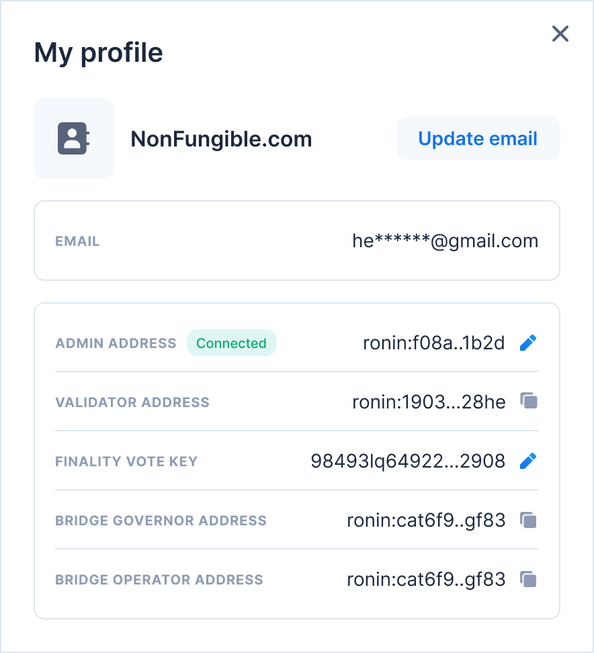Viewport: 594px width, 653px height.
Task: Copy the bridge governor address
Action: pyautogui.click(x=529, y=520)
